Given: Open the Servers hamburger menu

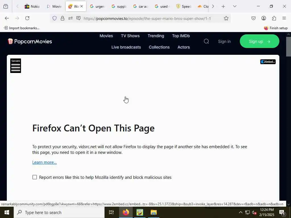Looking at the screenshot, I should [x=16, y=66].
